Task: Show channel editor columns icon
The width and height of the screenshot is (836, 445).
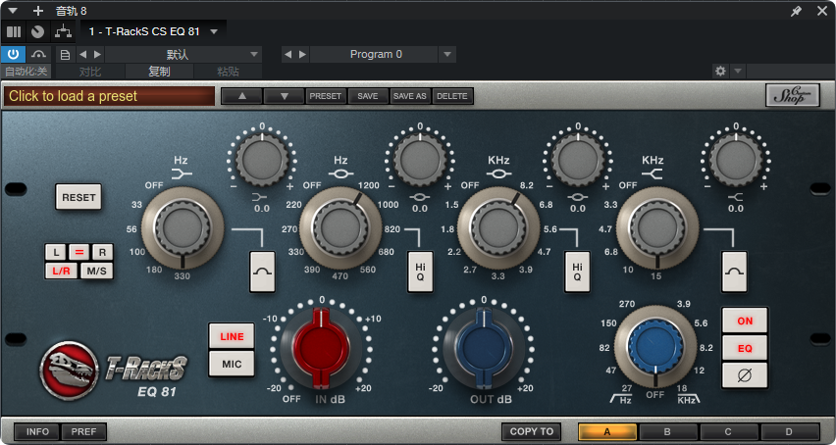Action: click(14, 32)
